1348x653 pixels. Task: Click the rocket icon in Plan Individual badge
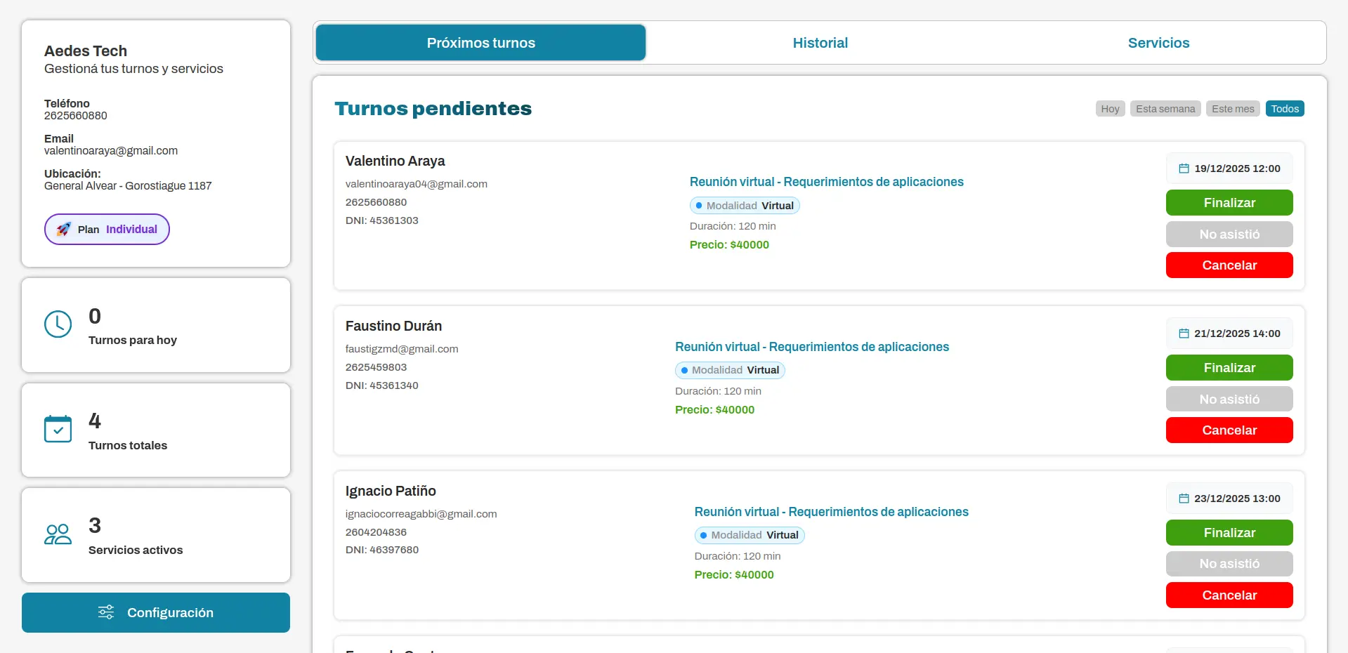coord(64,230)
